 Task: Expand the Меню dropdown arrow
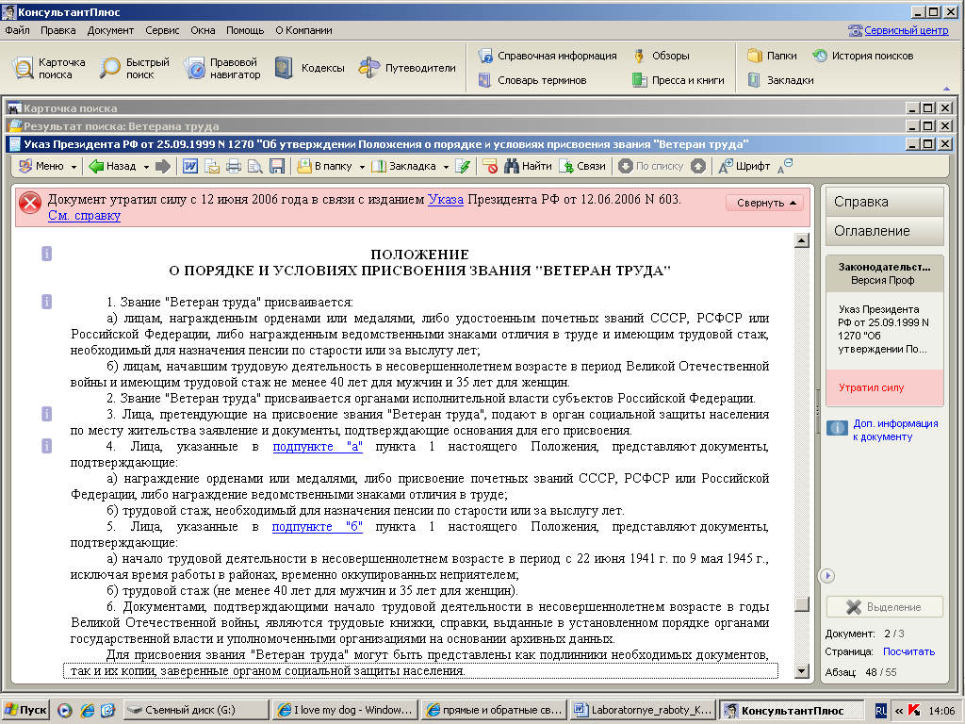74,167
